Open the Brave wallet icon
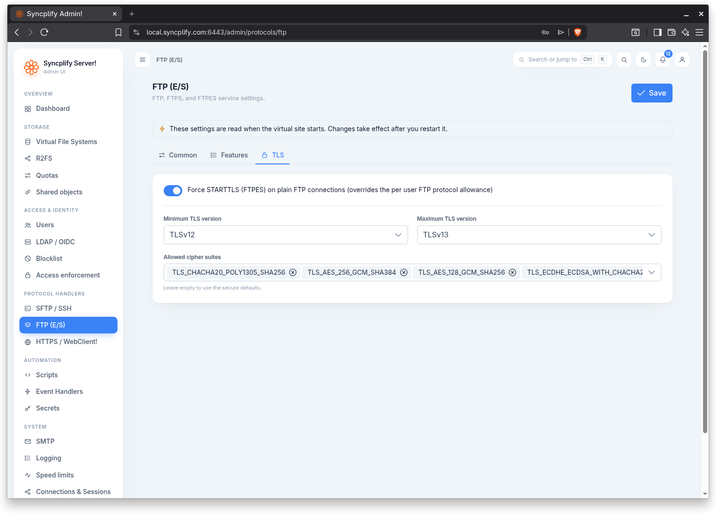Image resolution: width=716 pixels, height=513 pixels. [x=672, y=32]
